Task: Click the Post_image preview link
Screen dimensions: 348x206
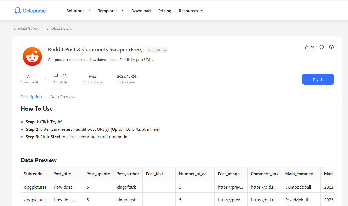Action: (231, 187)
